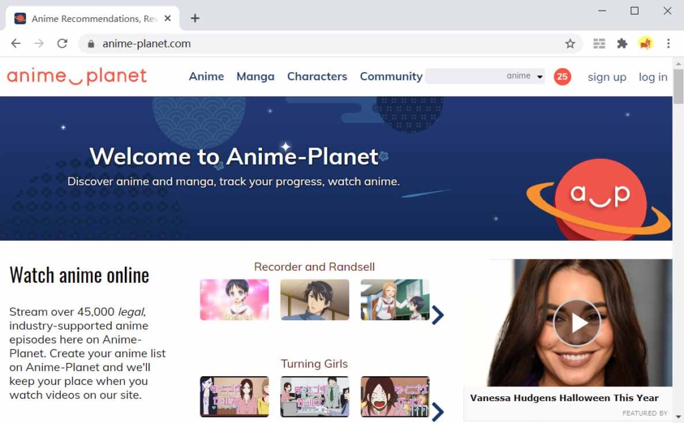The width and height of the screenshot is (684, 423).
Task: Focus the site search input field
Action: click(464, 76)
